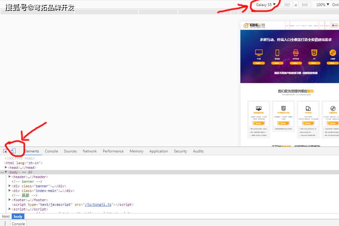
Task: Select the html lang zh-cn line
Action: click(x=24, y=163)
